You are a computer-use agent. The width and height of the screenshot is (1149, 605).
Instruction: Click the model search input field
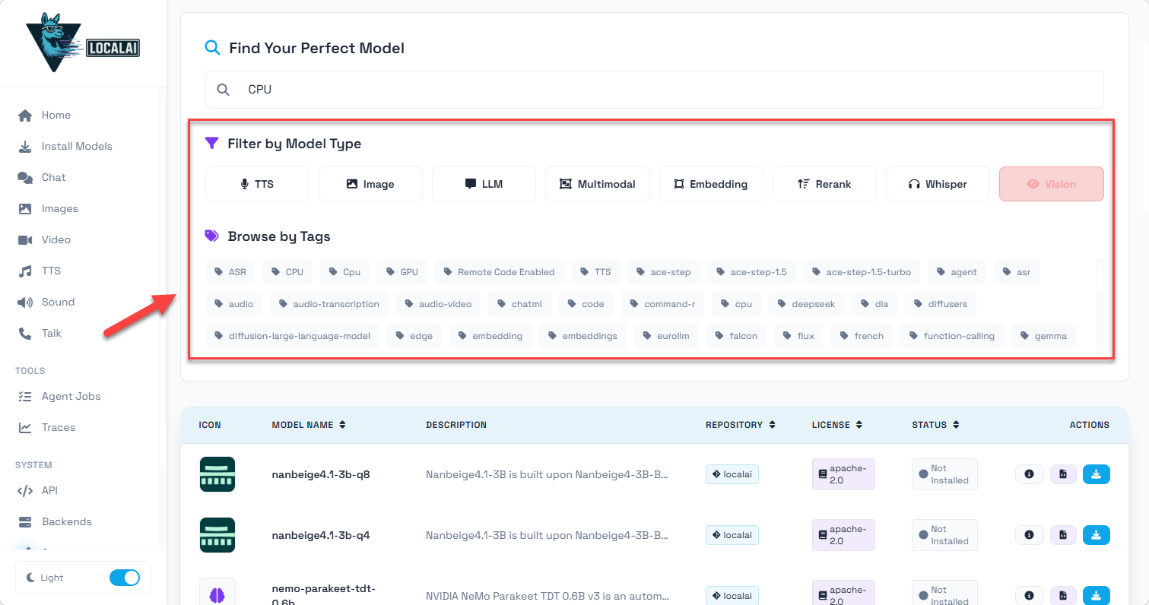pos(654,90)
